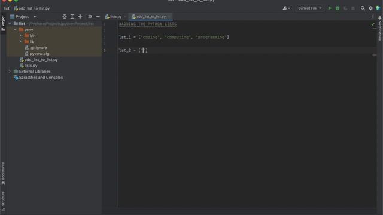Toggle the Notifications tool window
Image resolution: width=383 pixels, height=215 pixels.
tap(380, 28)
